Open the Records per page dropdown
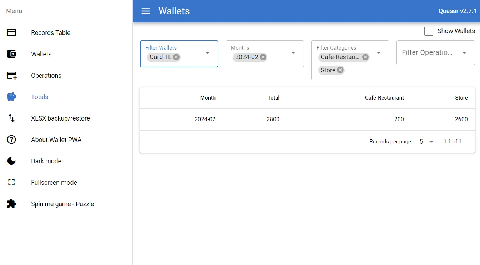Image resolution: width=480 pixels, height=265 pixels. click(x=426, y=142)
